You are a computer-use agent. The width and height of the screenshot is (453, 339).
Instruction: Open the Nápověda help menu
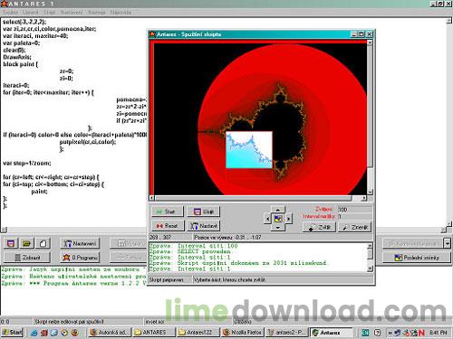click(x=120, y=13)
